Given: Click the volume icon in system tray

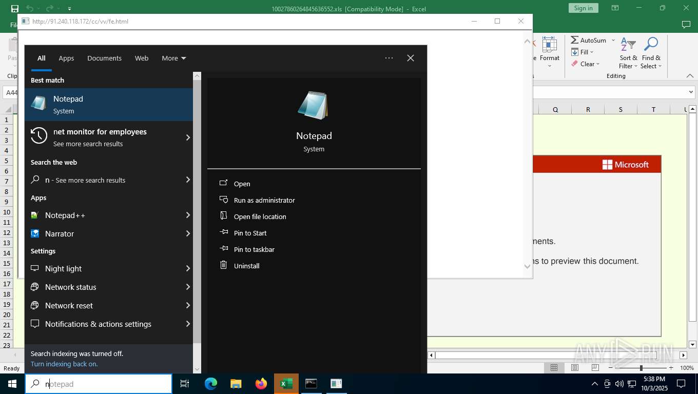Looking at the screenshot, I should [x=619, y=384].
